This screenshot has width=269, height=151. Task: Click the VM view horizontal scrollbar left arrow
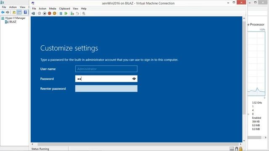tap(32, 144)
